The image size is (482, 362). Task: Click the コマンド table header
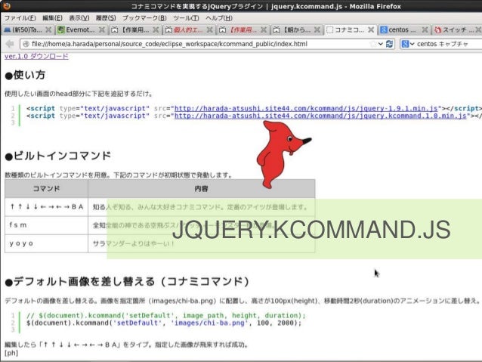click(46, 188)
